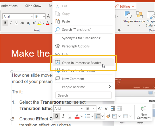The height and width of the screenshot is (126, 155).
Task: Expand numbering dropdown in mini toolbar
Action: pos(103,116)
